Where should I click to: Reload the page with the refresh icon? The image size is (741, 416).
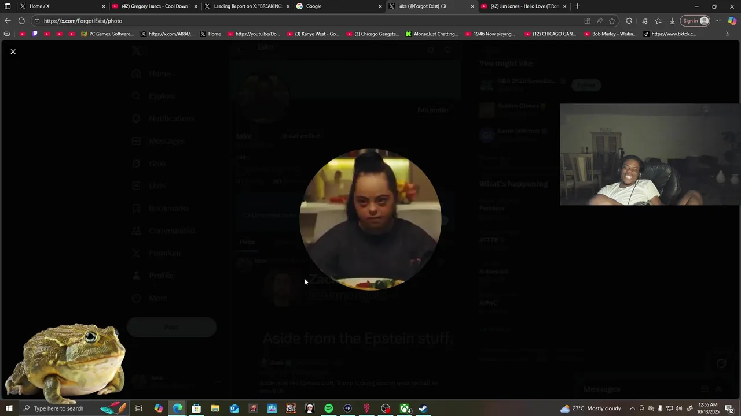point(21,21)
